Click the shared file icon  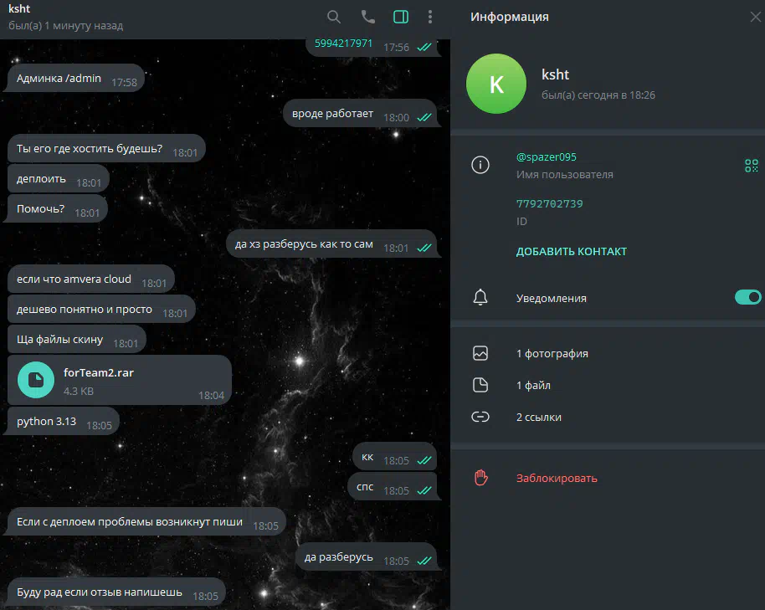point(480,385)
